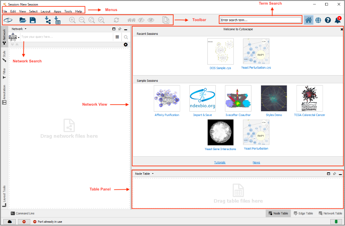Pin the Node Table panel
The image size is (345, 226).
point(334,174)
